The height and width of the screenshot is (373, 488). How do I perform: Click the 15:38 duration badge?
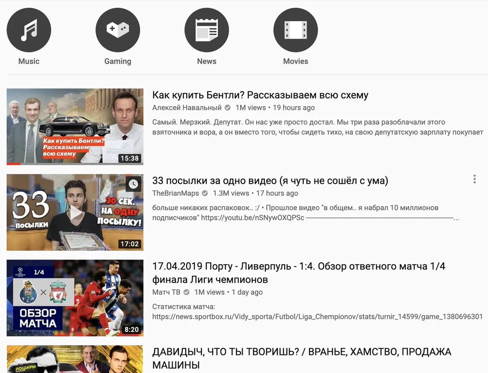tap(130, 158)
